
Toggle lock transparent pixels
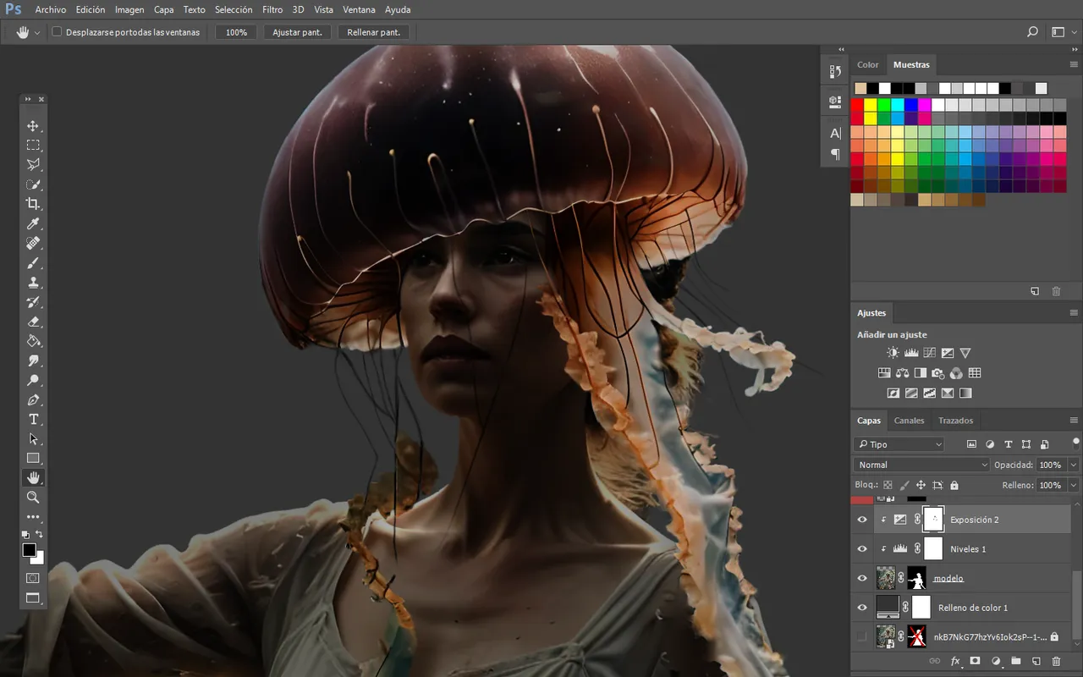click(x=888, y=486)
